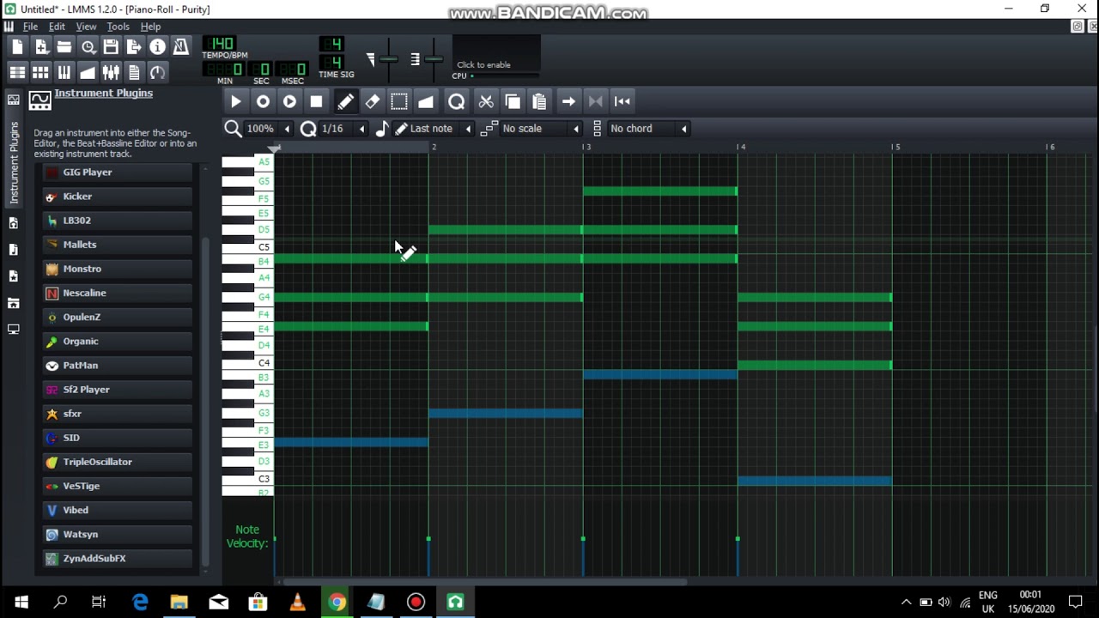The image size is (1099, 618).
Task: Open the 1/16 quantization dropdown
Action: (343, 129)
